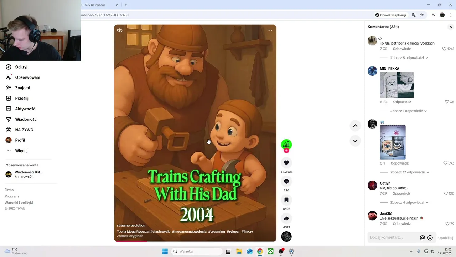456x257 pixels.
Task: Click the Wyszukaj taskbar search box
Action: point(196,251)
